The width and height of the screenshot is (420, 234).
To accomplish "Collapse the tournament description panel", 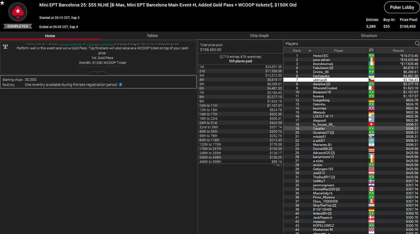I will tap(98, 73).
